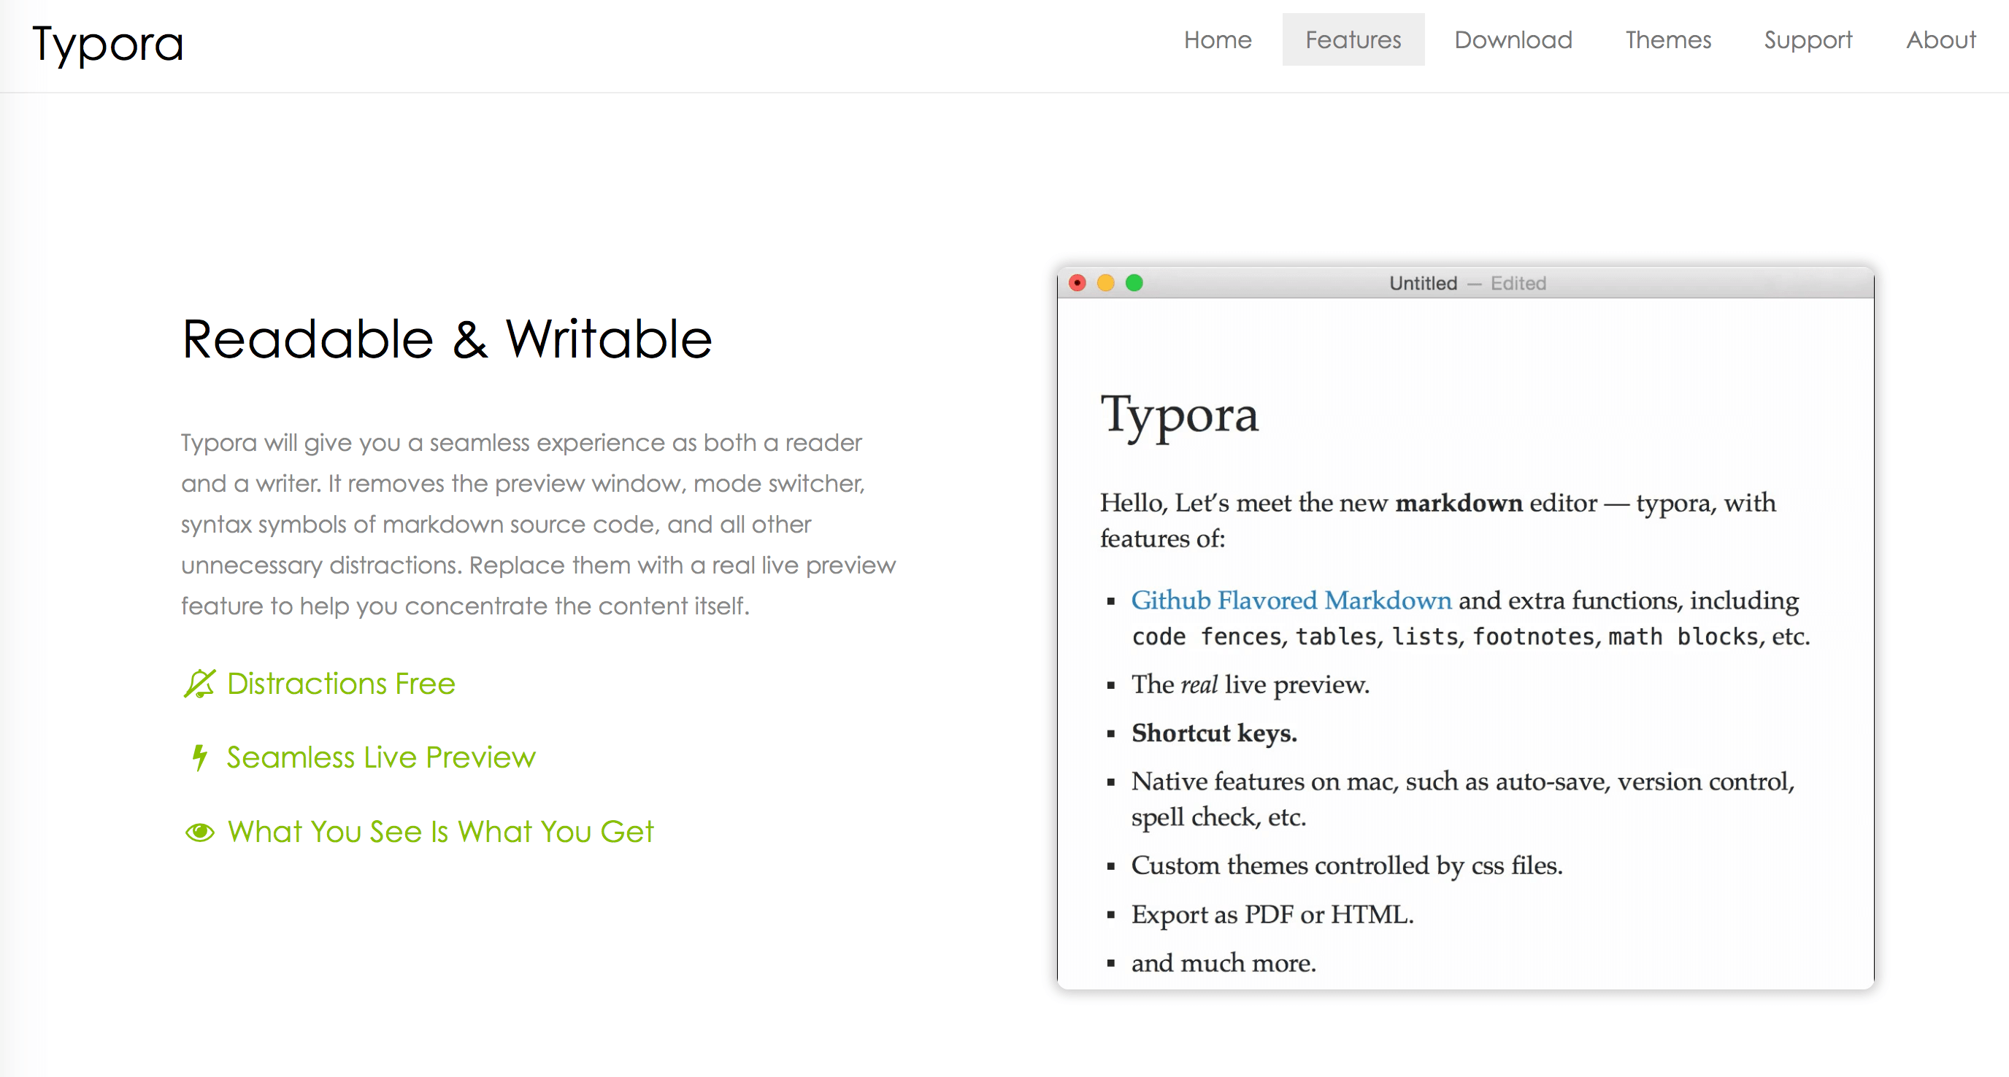Click the description paragraph about seamless experience

538,524
